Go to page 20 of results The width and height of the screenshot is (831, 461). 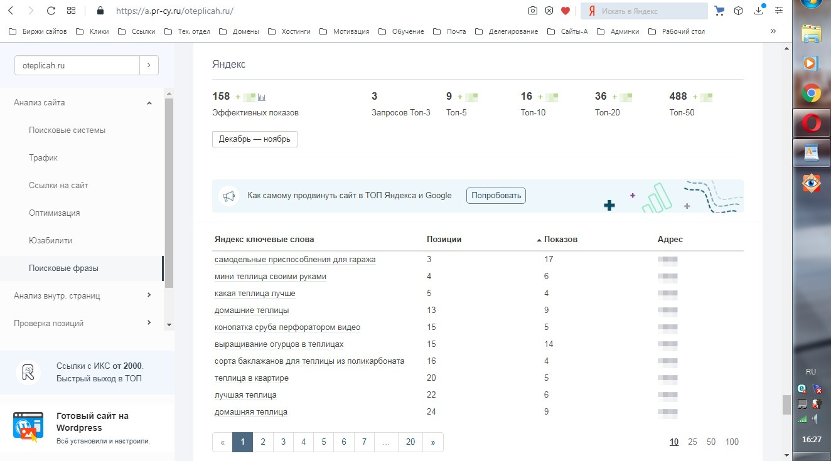click(410, 442)
